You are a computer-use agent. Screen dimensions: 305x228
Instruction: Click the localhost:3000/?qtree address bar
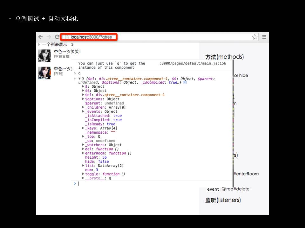click(159, 37)
